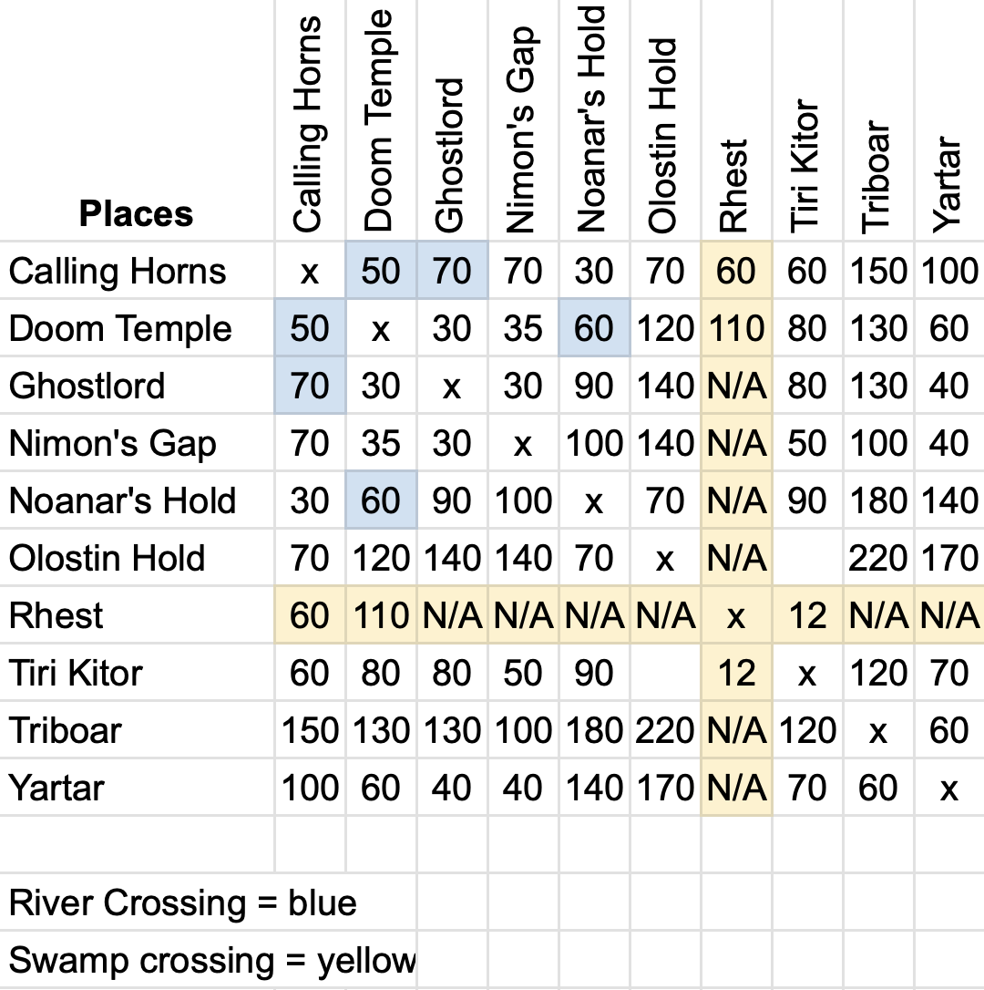
Task: Click blue 60 in Doom Temple row, Noanar's Hold column
Action: pos(593,328)
